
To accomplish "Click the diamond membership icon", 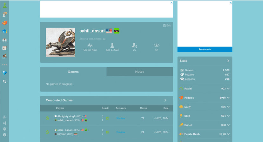I will tap(4, 73).
